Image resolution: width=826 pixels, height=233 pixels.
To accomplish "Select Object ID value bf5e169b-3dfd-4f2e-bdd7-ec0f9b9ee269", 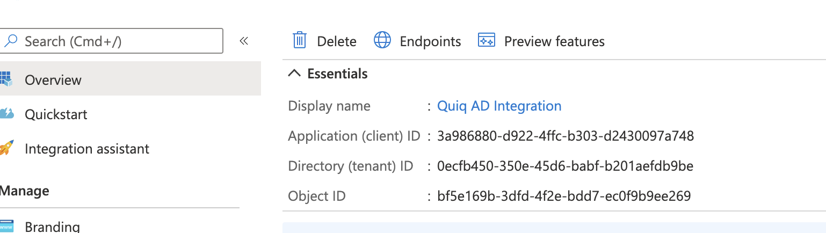I will tap(564, 196).
